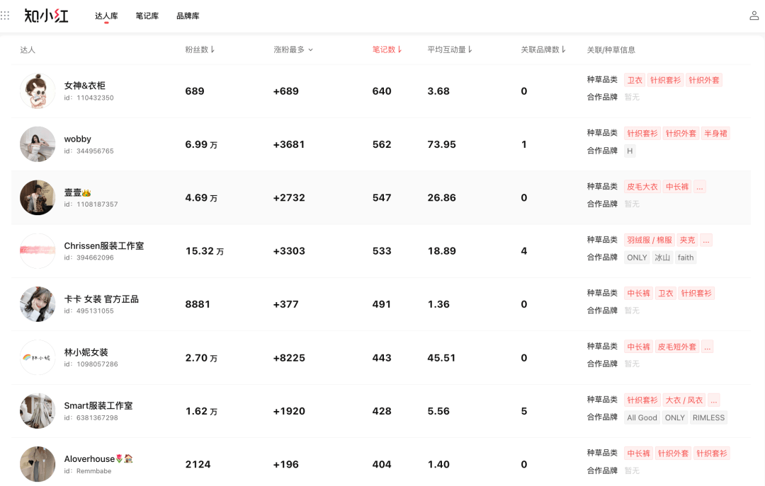Viewport: 765px width, 486px height.
Task: Click 女神&衣柜 avatar thumbnail
Action: click(x=38, y=91)
